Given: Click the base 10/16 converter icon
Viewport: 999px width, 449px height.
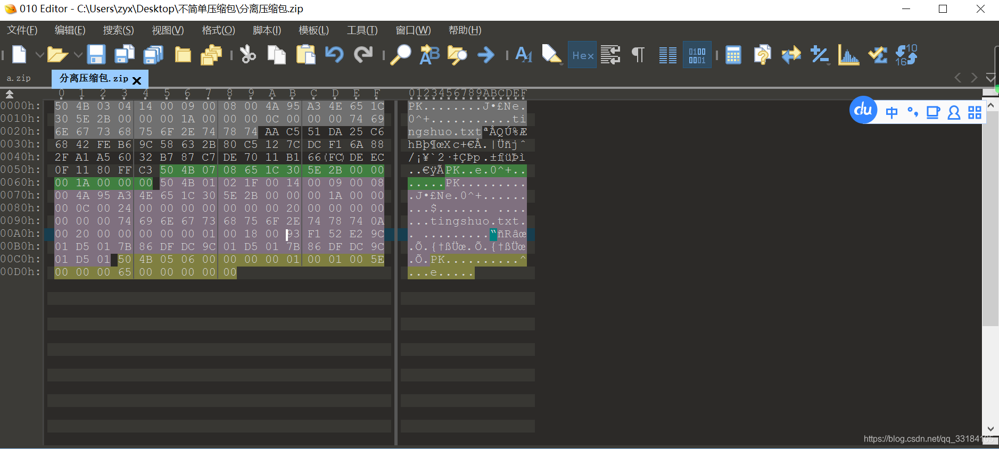Looking at the screenshot, I should pyautogui.click(x=906, y=55).
